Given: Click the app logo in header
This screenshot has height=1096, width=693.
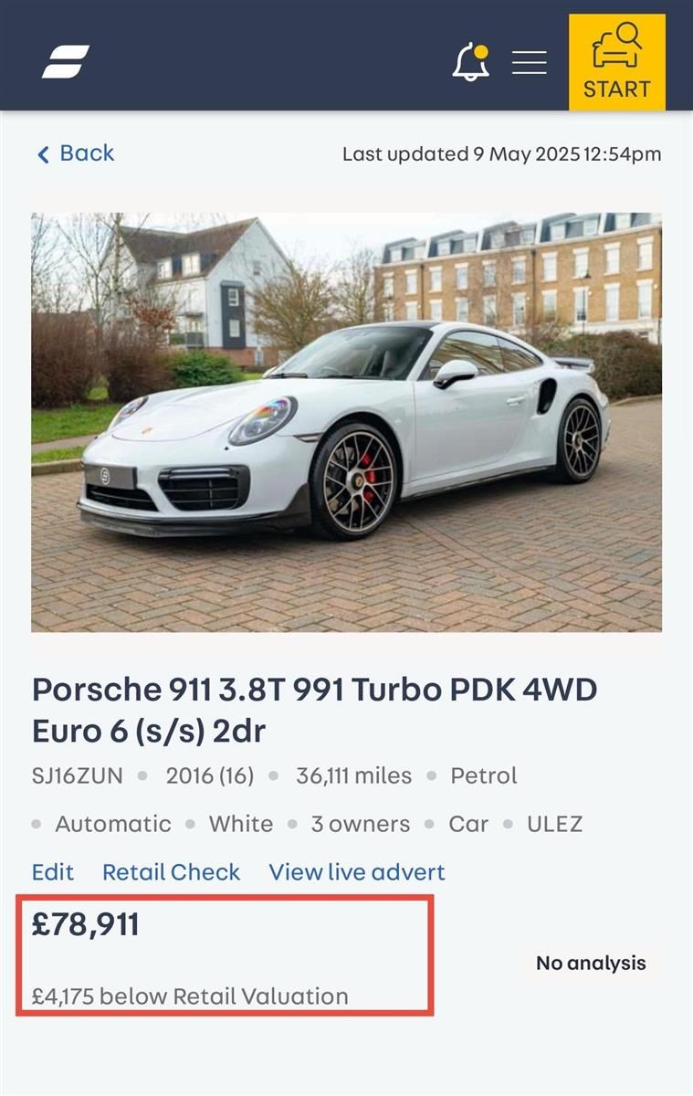Looking at the screenshot, I should (x=66, y=61).
